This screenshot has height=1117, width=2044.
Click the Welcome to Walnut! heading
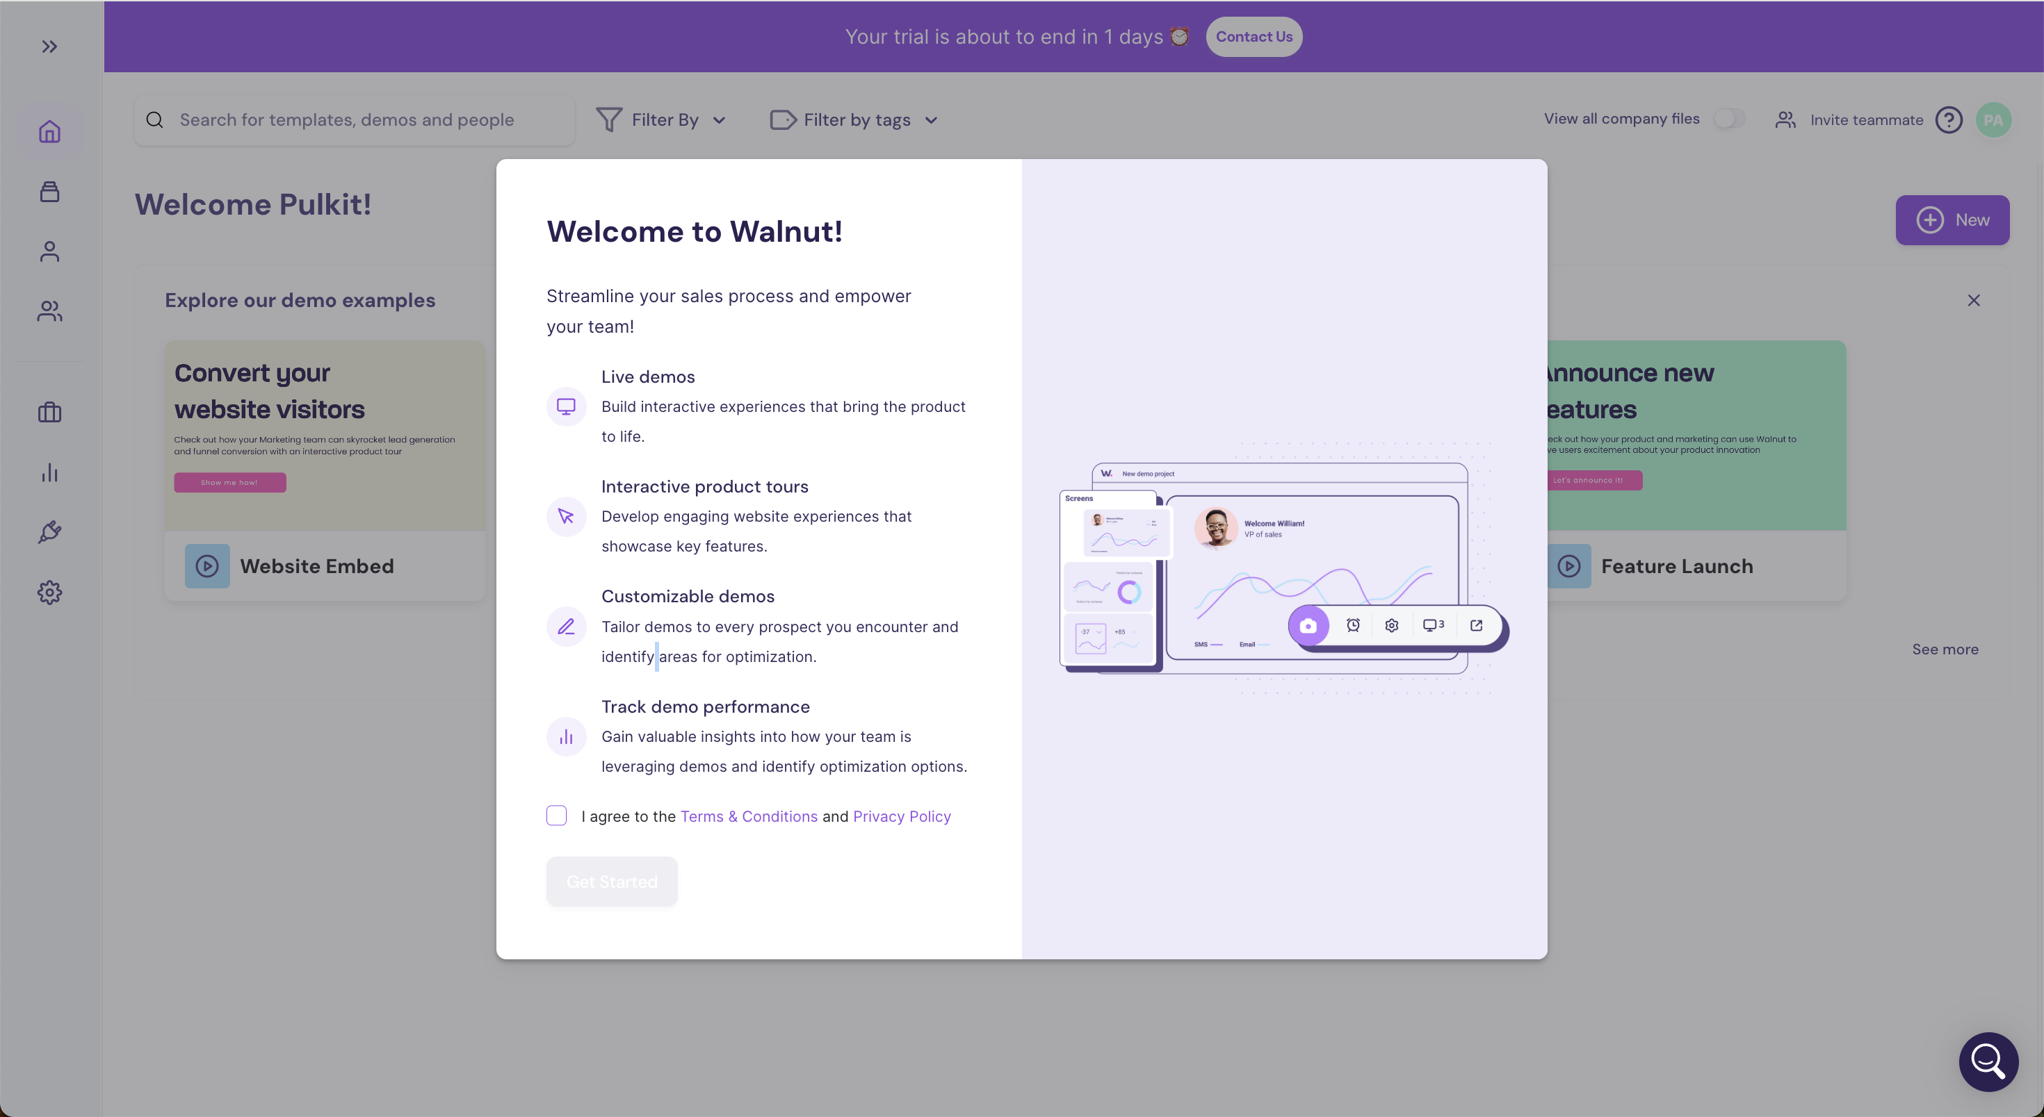click(x=695, y=231)
